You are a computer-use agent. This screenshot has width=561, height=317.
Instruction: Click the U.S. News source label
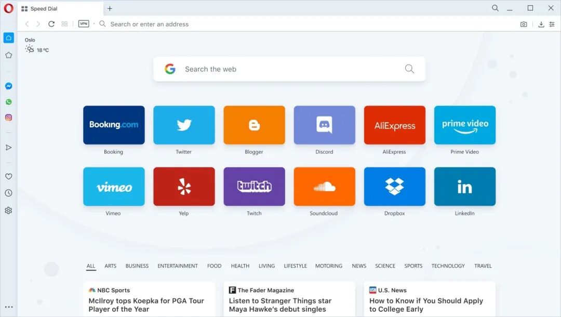(x=388, y=290)
